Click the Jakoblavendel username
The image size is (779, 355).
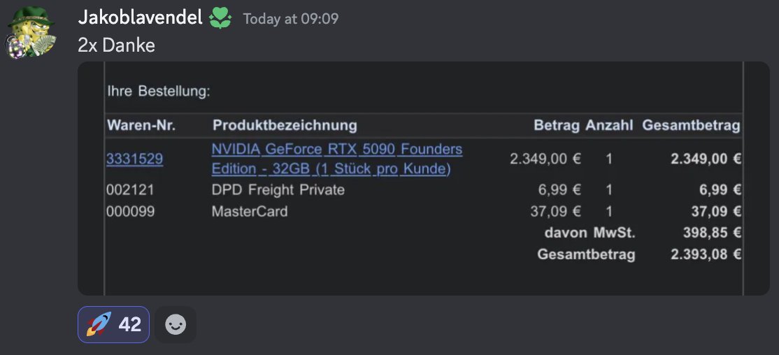(140, 18)
